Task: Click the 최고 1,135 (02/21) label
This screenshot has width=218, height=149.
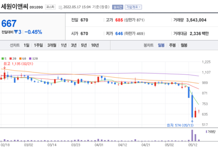Action: (x=18, y=64)
